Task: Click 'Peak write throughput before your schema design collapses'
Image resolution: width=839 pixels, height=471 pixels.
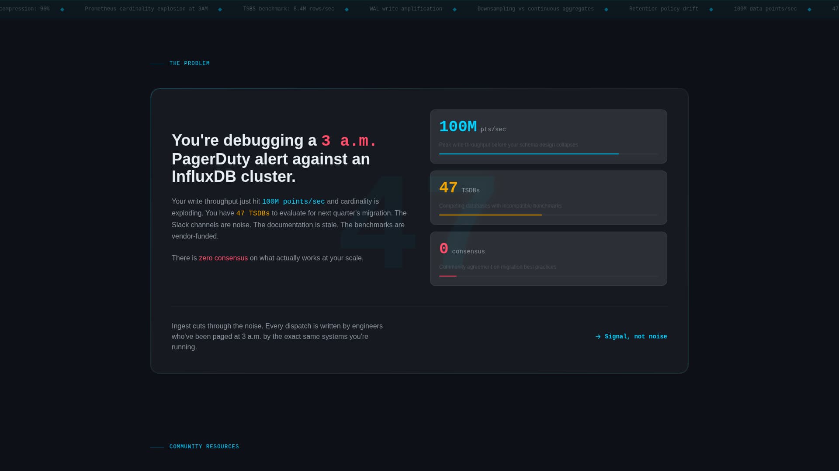Action: coord(508,145)
